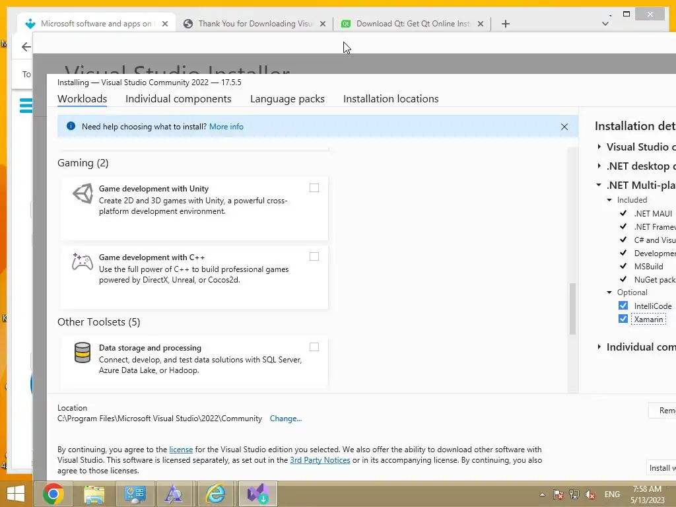This screenshot has width=676, height=507.
Task: Open a new browser tab with plus
Action: coord(506,24)
